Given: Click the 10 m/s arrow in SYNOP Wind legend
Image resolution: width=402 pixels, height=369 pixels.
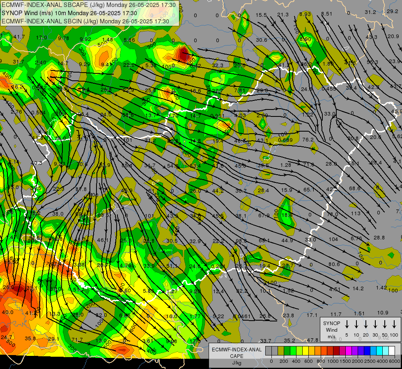Looking at the screenshot, I should 356,324.
